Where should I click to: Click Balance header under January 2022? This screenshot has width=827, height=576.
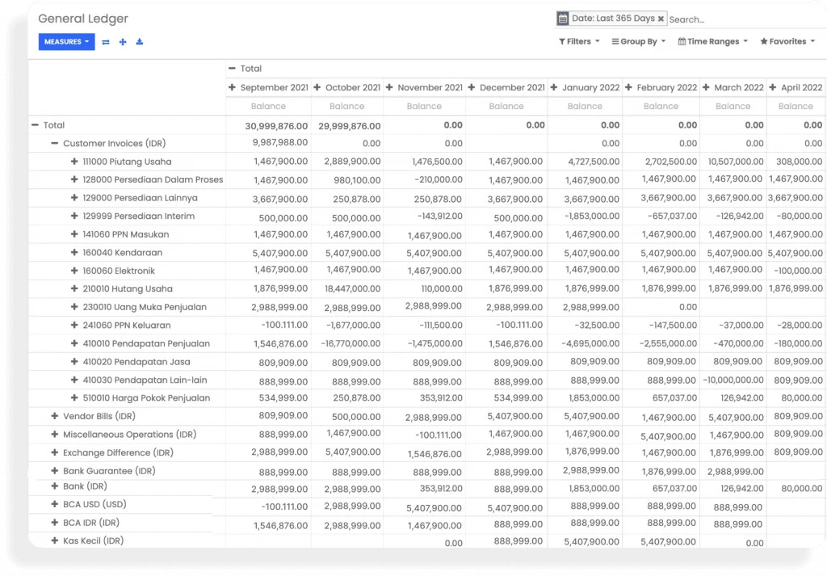585,107
